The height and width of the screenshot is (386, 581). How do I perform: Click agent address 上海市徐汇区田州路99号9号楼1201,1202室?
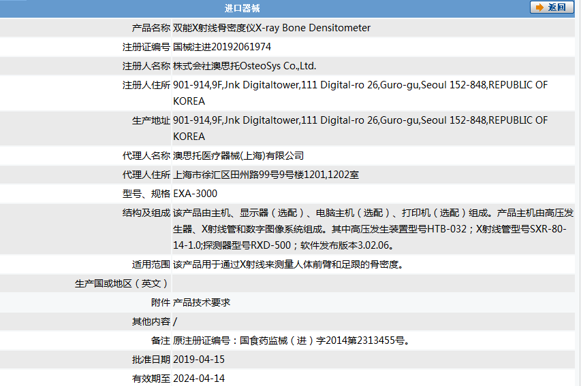[x=266, y=175]
